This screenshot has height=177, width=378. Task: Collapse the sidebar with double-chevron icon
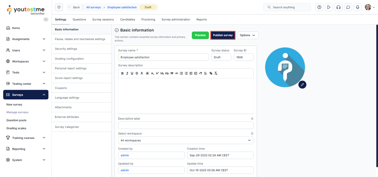46,19
